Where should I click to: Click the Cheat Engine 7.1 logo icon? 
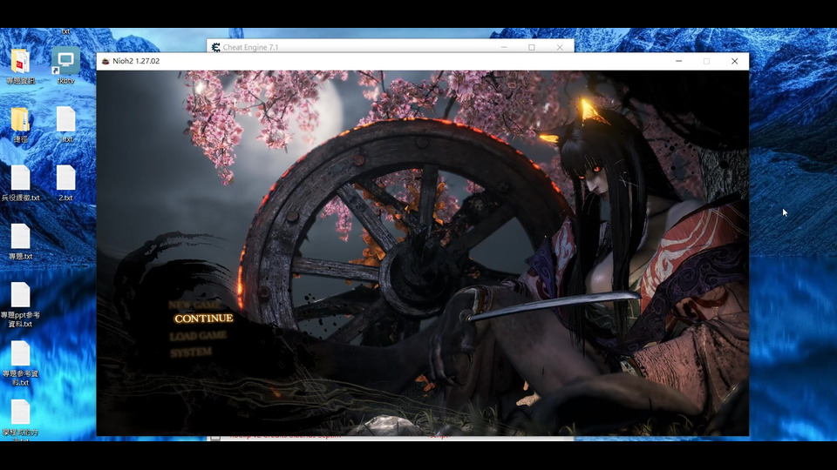215,47
